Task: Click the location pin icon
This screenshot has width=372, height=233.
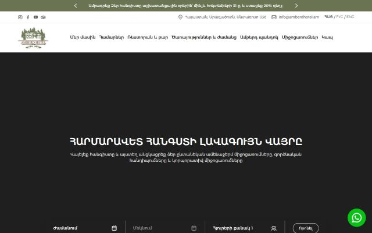Action: coord(180,17)
